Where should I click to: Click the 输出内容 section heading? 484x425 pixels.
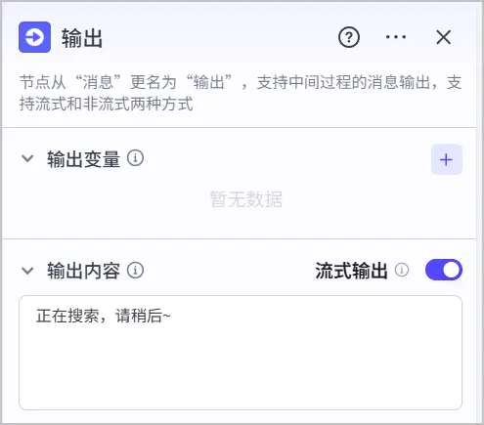84,271
